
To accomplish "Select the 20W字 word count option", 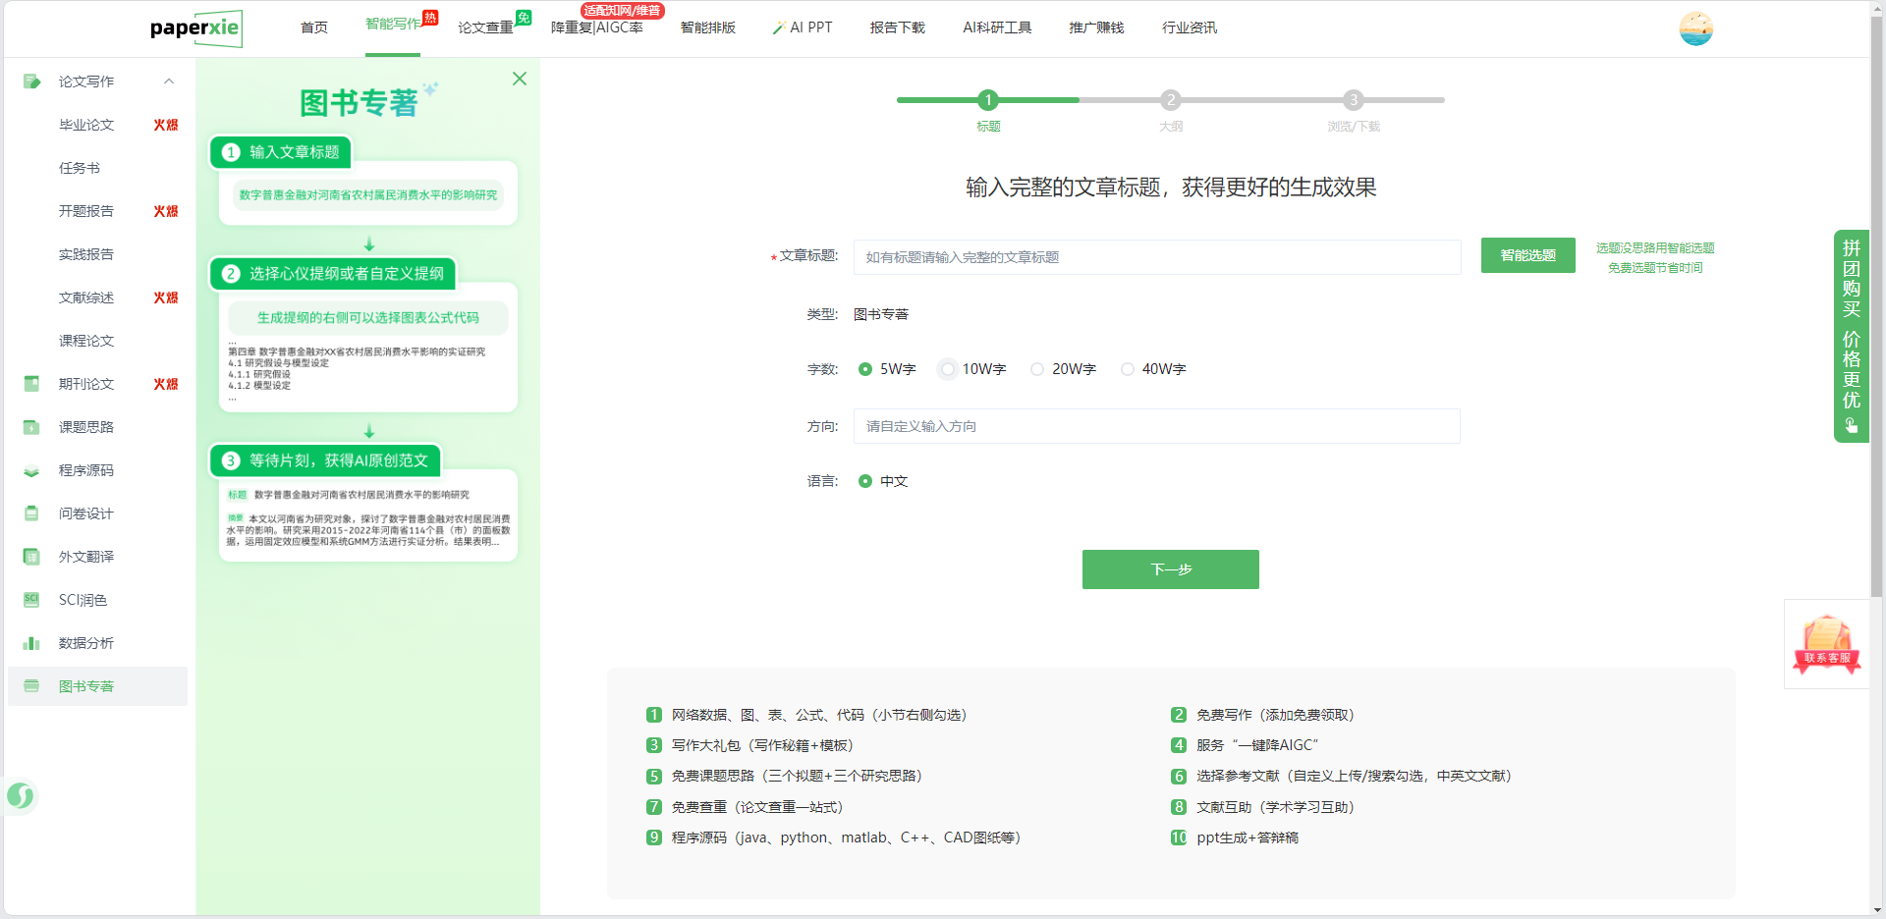I will (1037, 369).
